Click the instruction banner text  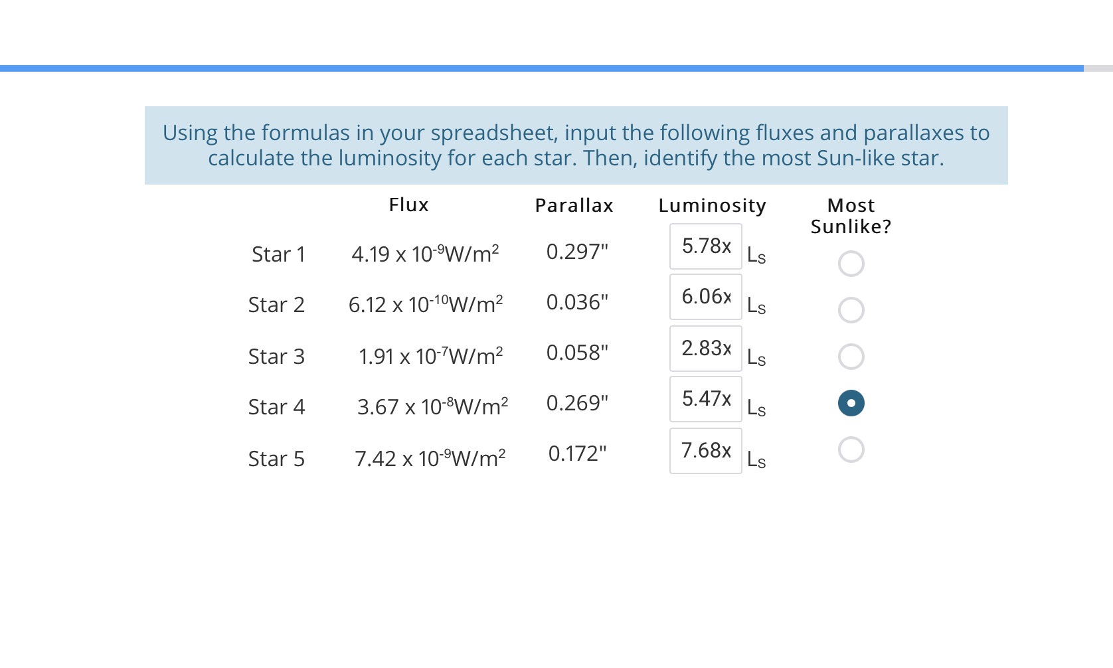pyautogui.click(x=576, y=145)
